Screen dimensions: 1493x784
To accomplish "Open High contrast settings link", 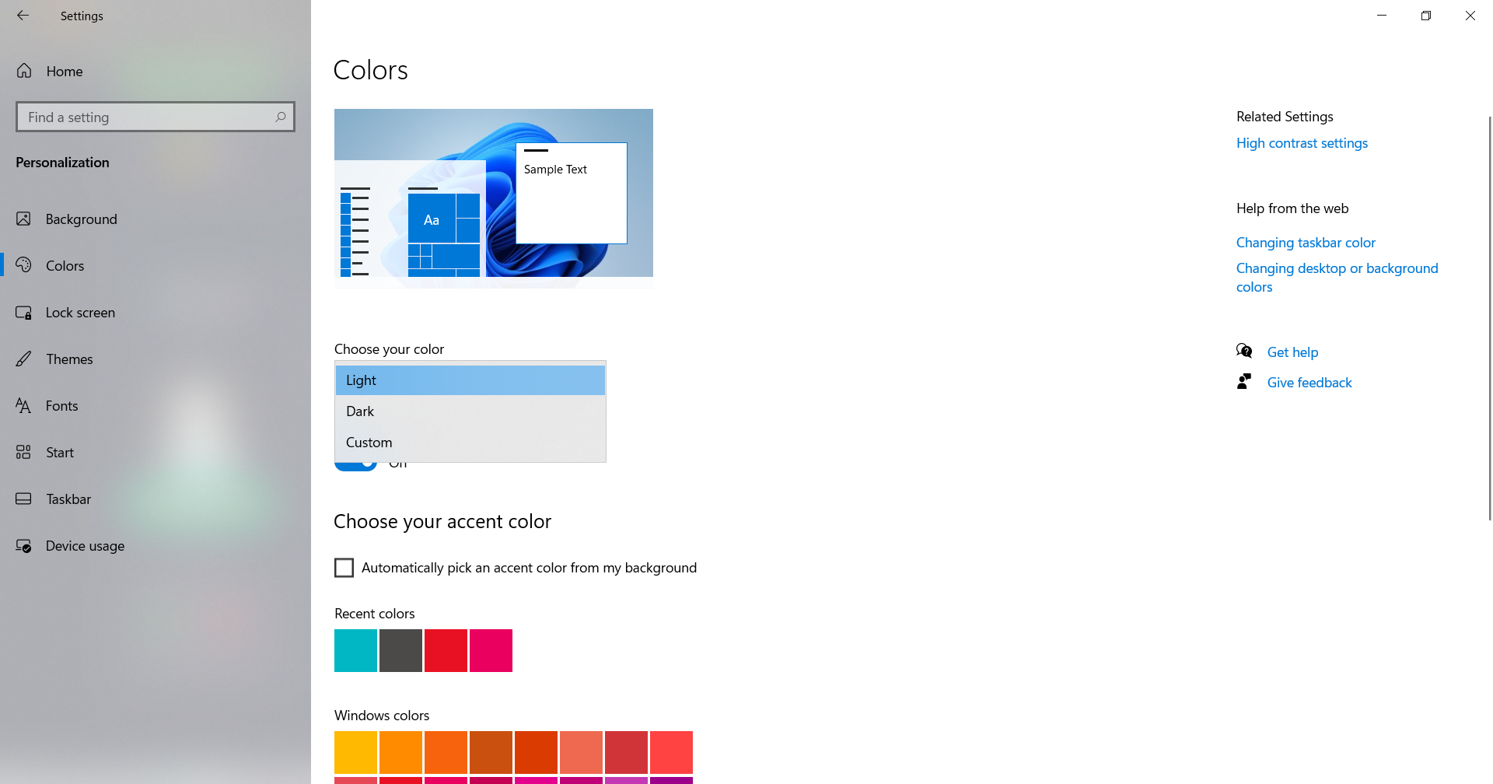I will (x=1302, y=143).
